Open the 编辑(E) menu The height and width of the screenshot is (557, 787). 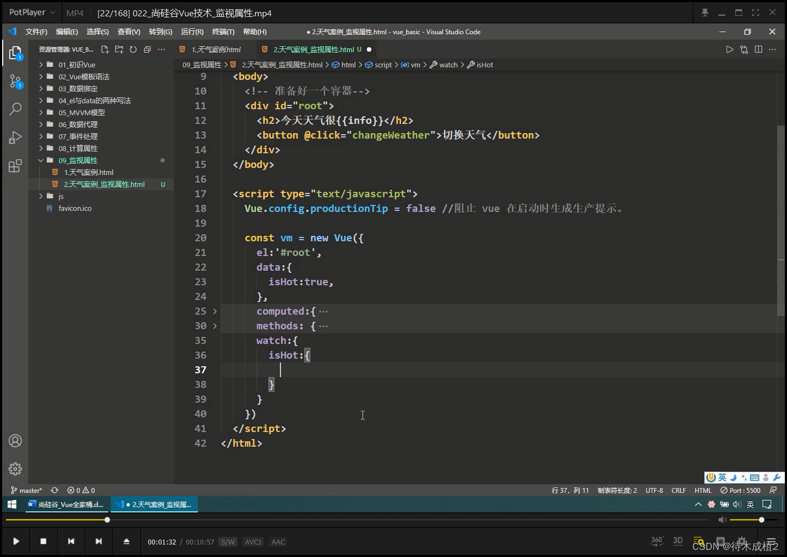[67, 32]
